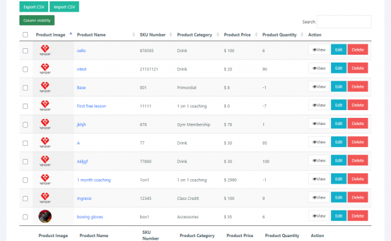The width and height of the screenshot is (391, 241).
Task: Delete the Ingressi product
Action: click(x=358, y=197)
